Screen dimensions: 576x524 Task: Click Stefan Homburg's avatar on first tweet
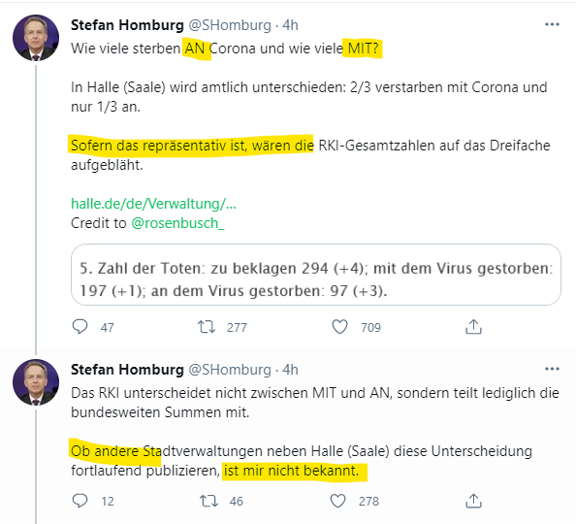36,38
